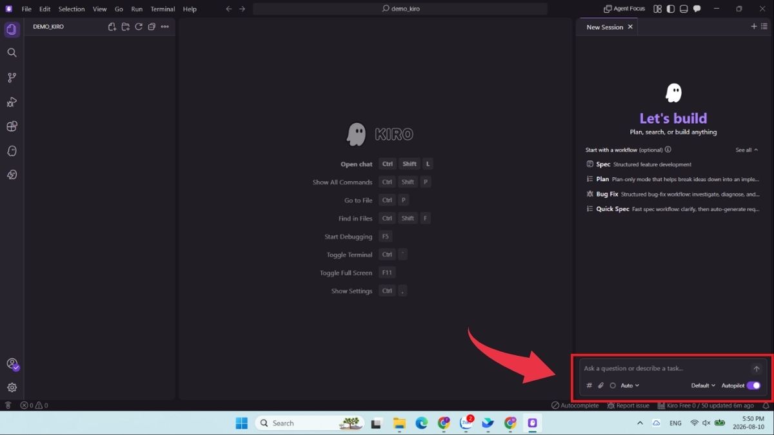Viewport: 774px width, 435px height.
Task: Click the icon below the Kiro ghost
Action: click(x=12, y=175)
